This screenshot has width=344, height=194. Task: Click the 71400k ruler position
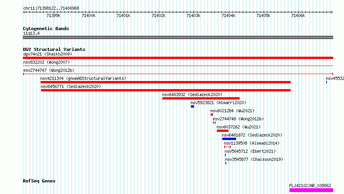(x=89, y=15)
